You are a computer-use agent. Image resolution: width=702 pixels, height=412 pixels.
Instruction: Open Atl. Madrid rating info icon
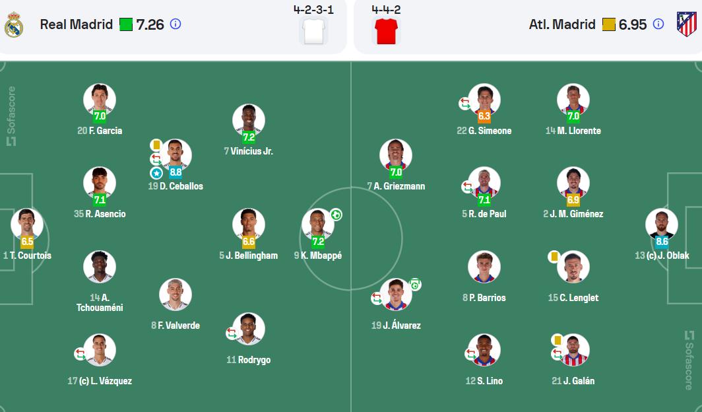[658, 24]
